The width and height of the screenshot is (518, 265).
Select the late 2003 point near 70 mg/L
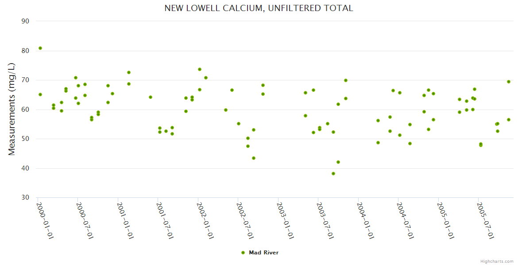tap(346, 80)
